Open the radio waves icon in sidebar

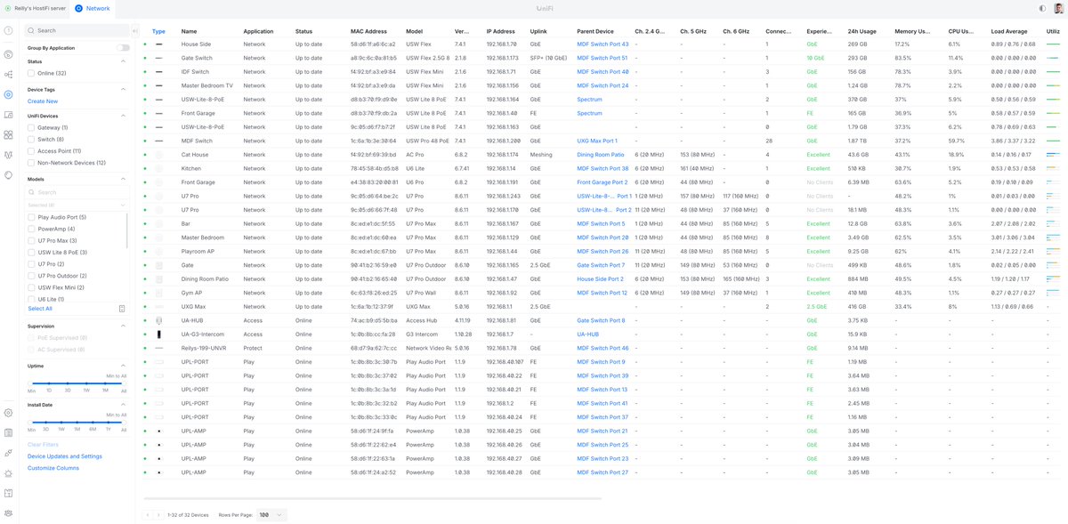pos(8,155)
